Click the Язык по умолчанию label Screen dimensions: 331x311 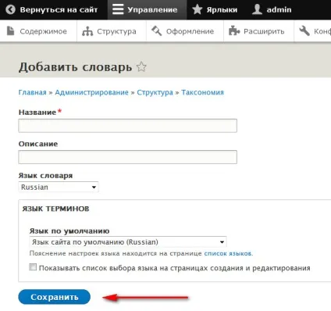[69, 231]
